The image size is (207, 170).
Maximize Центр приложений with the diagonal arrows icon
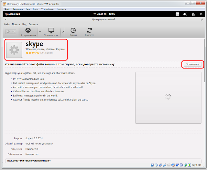[202, 19]
